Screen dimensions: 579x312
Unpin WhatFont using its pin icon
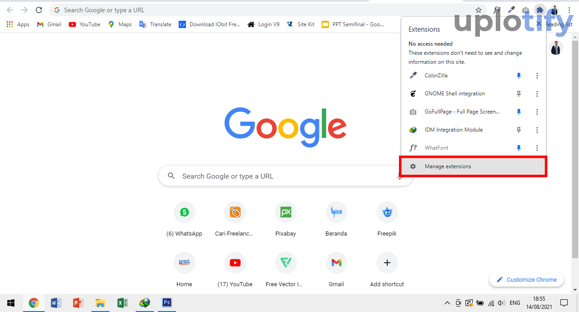coord(519,148)
